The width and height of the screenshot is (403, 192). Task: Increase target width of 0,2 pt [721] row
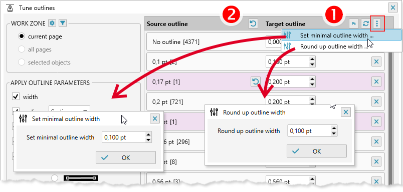click(x=312, y=99)
